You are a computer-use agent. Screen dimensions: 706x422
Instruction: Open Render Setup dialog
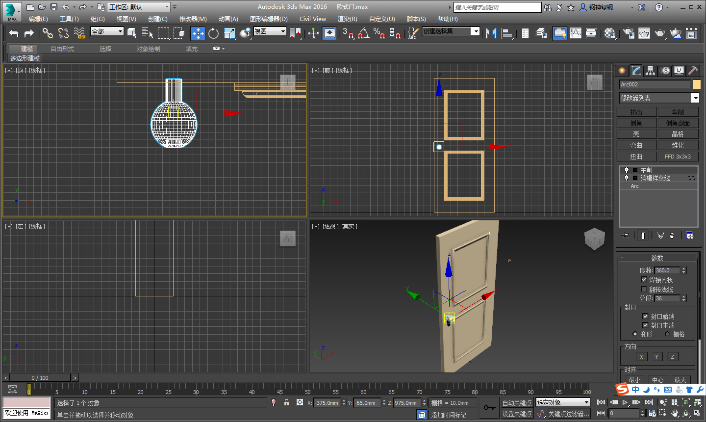[x=629, y=33]
